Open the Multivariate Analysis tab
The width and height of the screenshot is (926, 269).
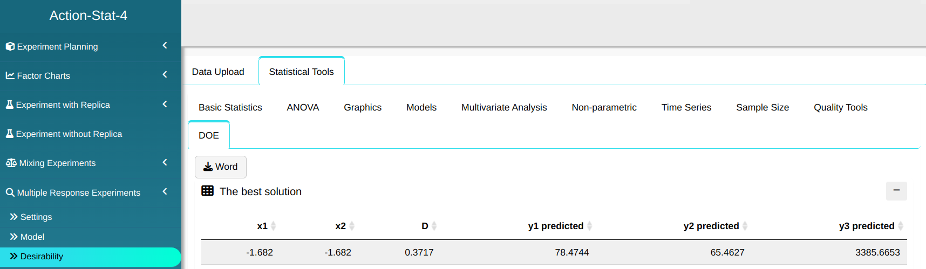[x=504, y=107]
